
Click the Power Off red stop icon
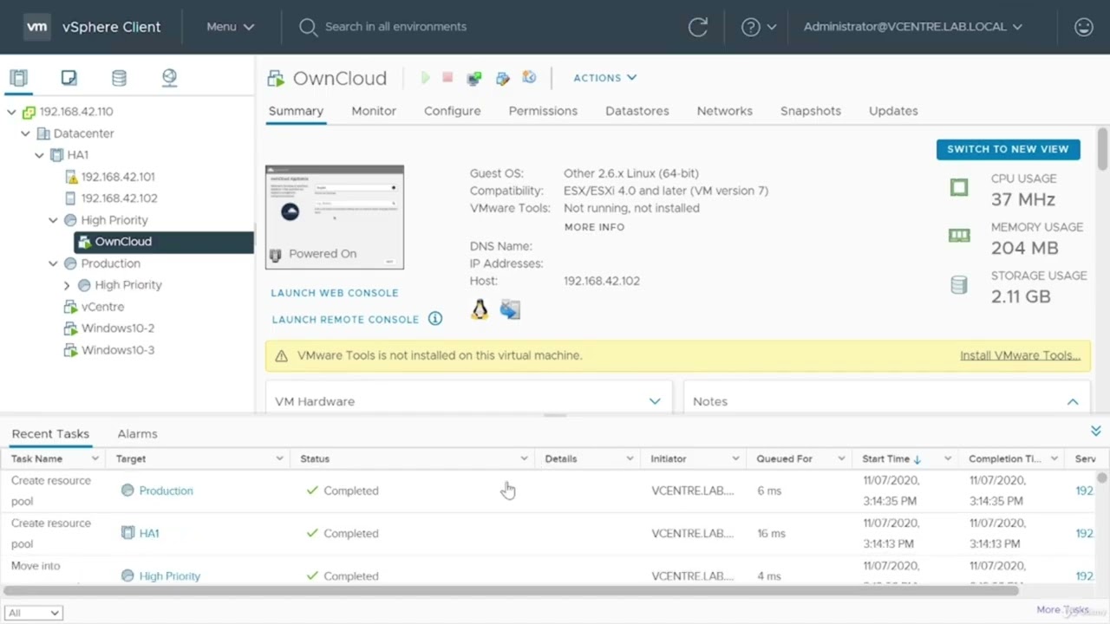[447, 78]
